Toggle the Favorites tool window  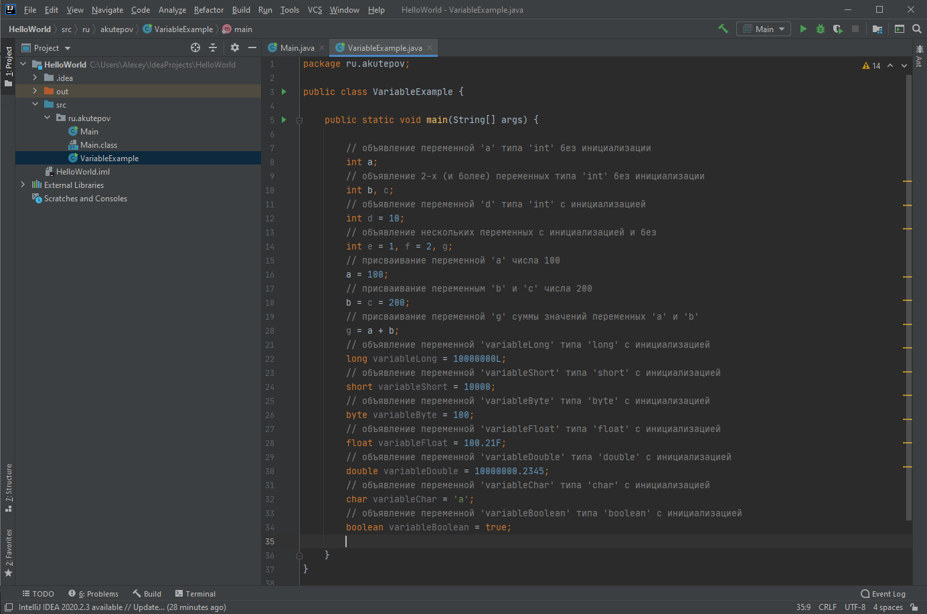point(8,553)
